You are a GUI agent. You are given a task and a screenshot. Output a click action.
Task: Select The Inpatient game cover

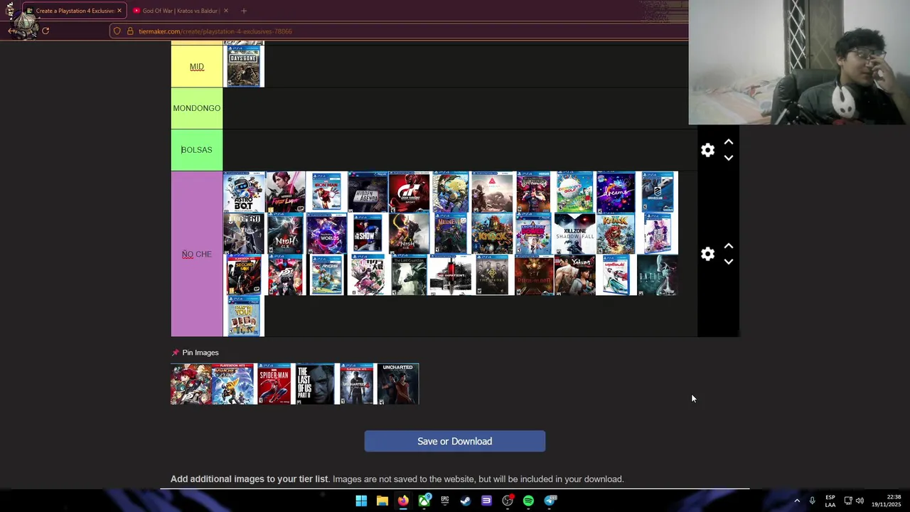450,274
